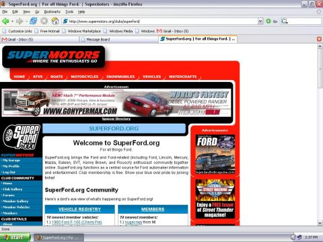Click the Ford magazine ad image
This screenshot has width=323, height=242.
pyautogui.click(x=215, y=155)
